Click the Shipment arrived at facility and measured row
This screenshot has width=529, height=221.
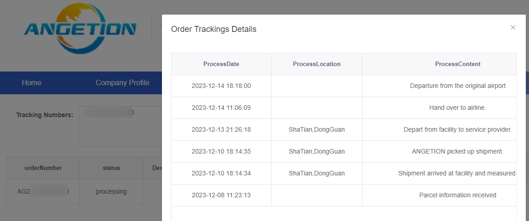point(344,173)
